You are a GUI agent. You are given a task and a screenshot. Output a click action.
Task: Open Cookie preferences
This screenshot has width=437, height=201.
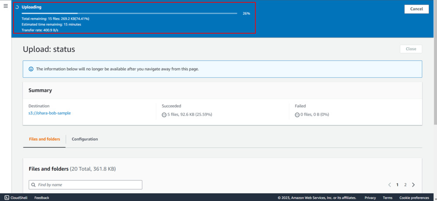414,198
